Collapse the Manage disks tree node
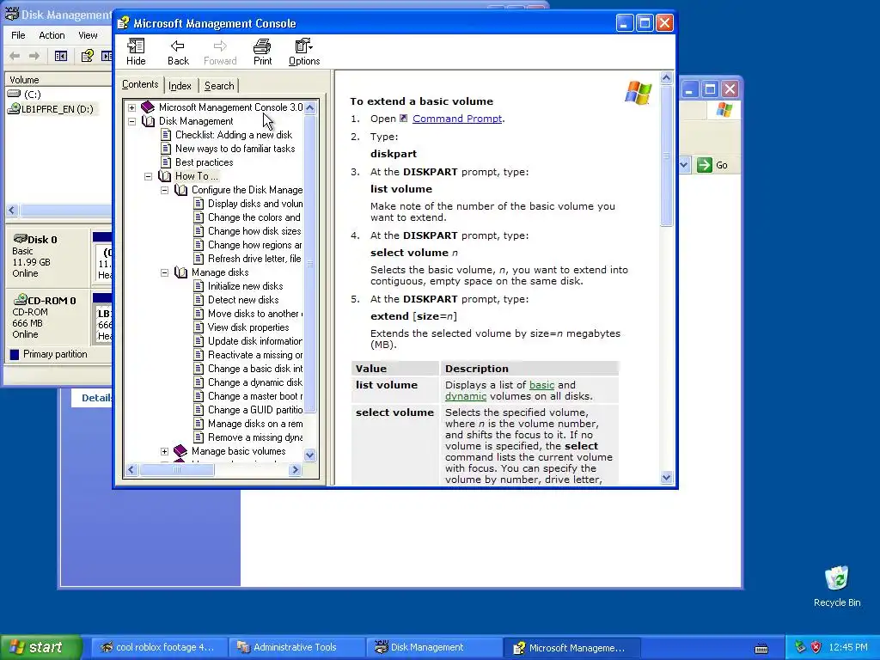 [164, 272]
